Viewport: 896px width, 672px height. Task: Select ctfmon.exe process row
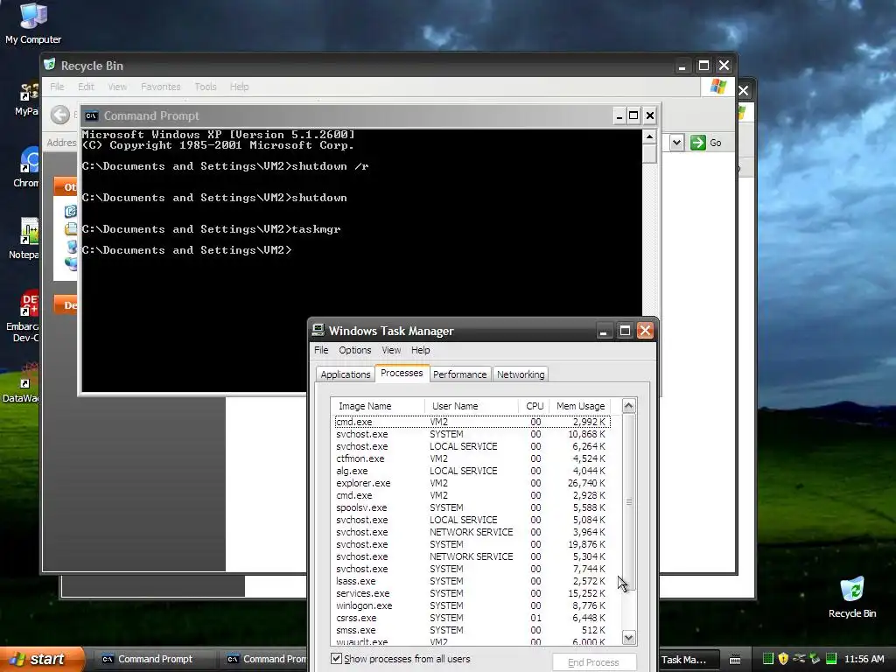tap(472, 458)
